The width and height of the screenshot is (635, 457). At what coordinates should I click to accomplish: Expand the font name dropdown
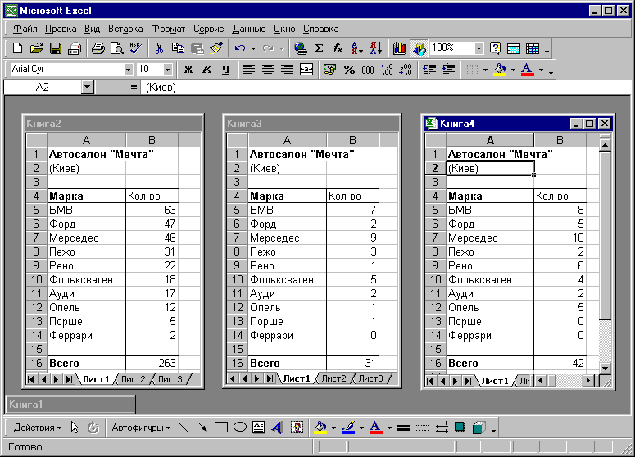point(129,70)
